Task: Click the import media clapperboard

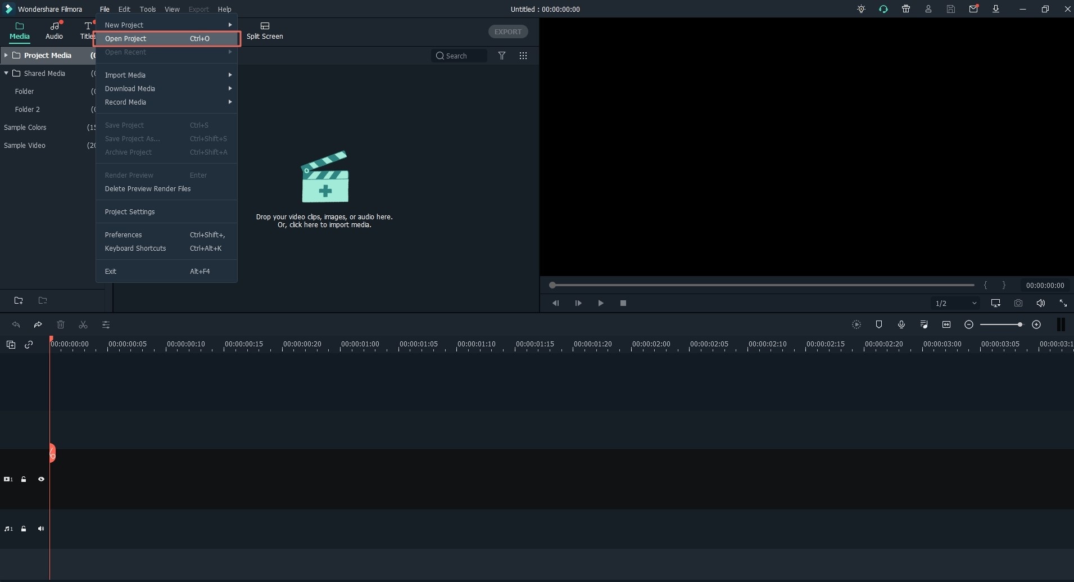Action: (325, 177)
